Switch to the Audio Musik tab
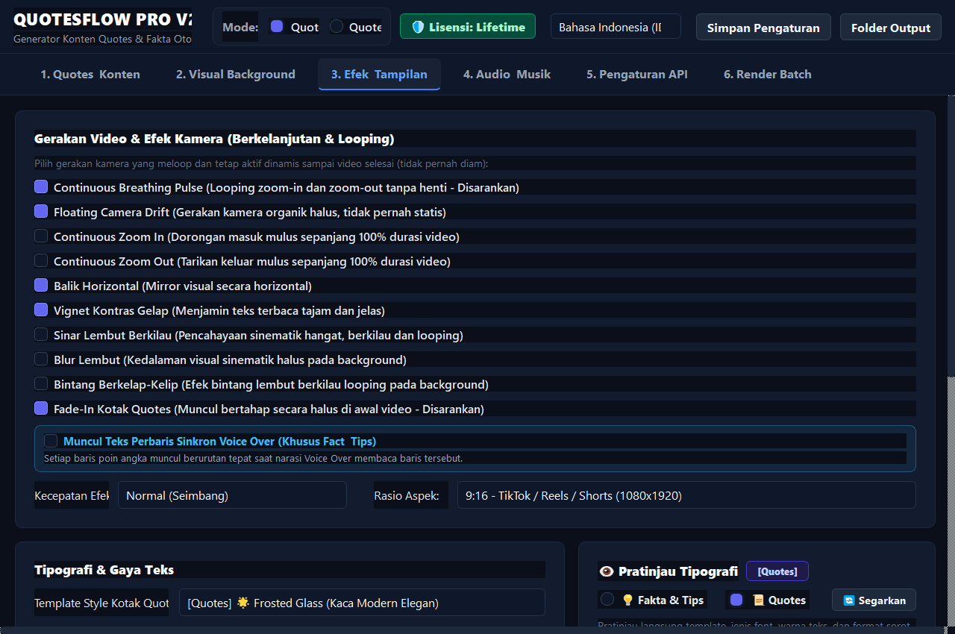The image size is (955, 634). tap(507, 74)
